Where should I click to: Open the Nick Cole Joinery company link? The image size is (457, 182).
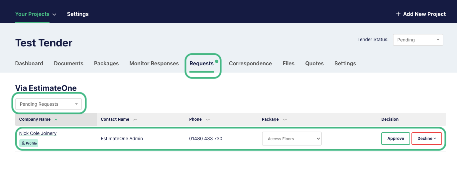[38, 133]
